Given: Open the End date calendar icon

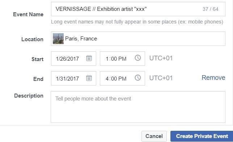Looking at the screenshot, I should click(x=89, y=78).
